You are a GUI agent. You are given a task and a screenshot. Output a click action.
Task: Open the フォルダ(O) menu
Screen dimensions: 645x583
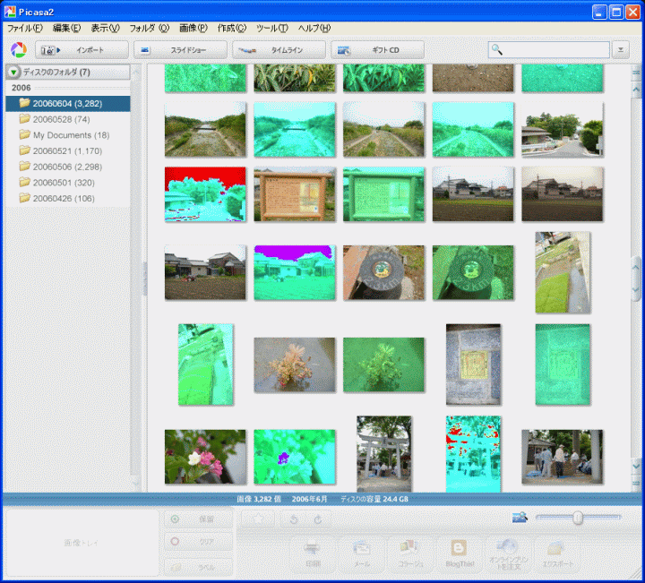tap(149, 29)
